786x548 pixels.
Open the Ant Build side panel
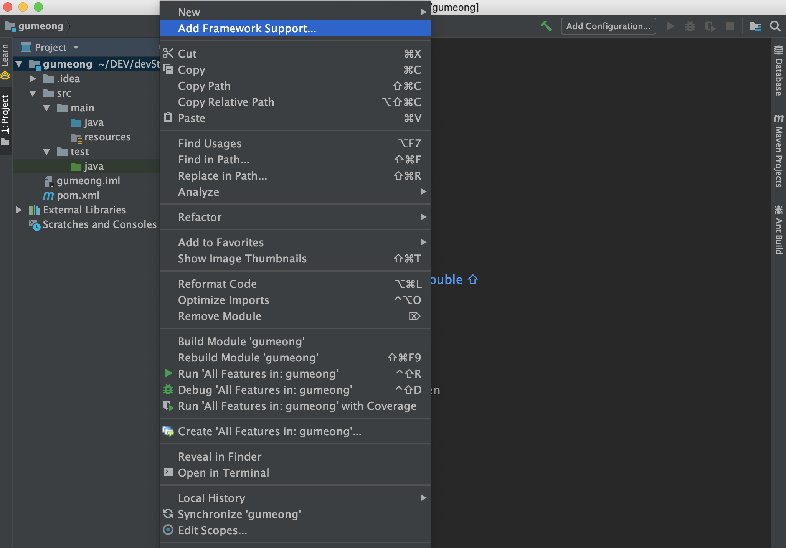[x=778, y=230]
